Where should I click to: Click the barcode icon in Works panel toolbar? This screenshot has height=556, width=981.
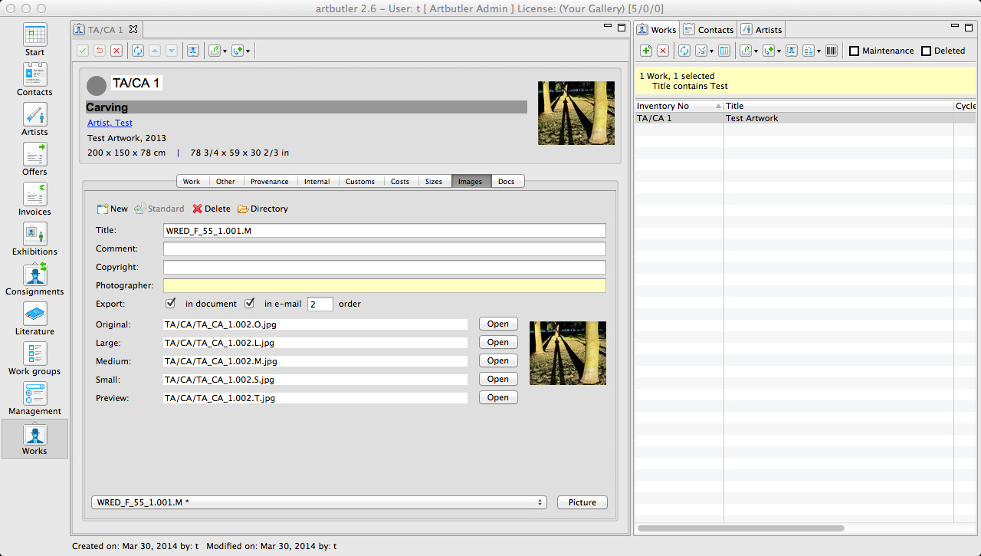(x=831, y=51)
